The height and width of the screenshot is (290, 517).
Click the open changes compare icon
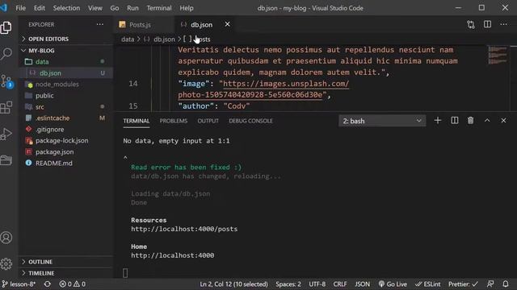[x=471, y=24]
